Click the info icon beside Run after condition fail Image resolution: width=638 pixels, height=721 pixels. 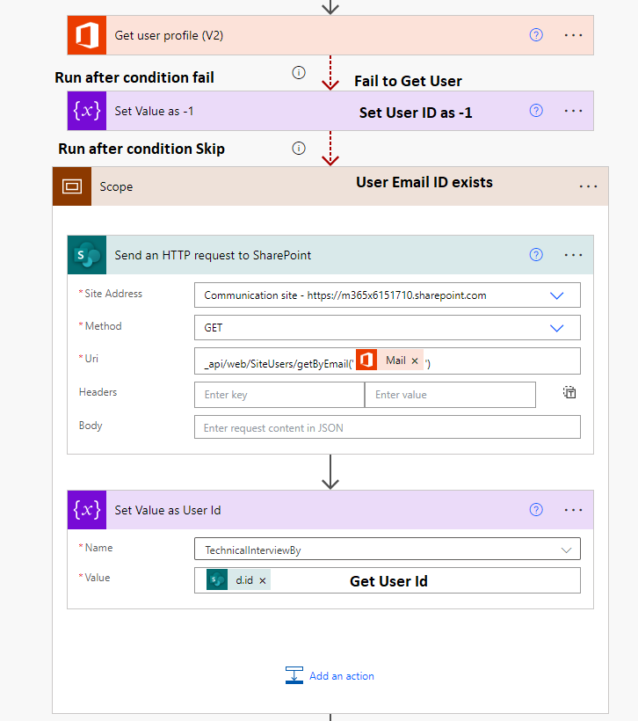pyautogui.click(x=299, y=73)
